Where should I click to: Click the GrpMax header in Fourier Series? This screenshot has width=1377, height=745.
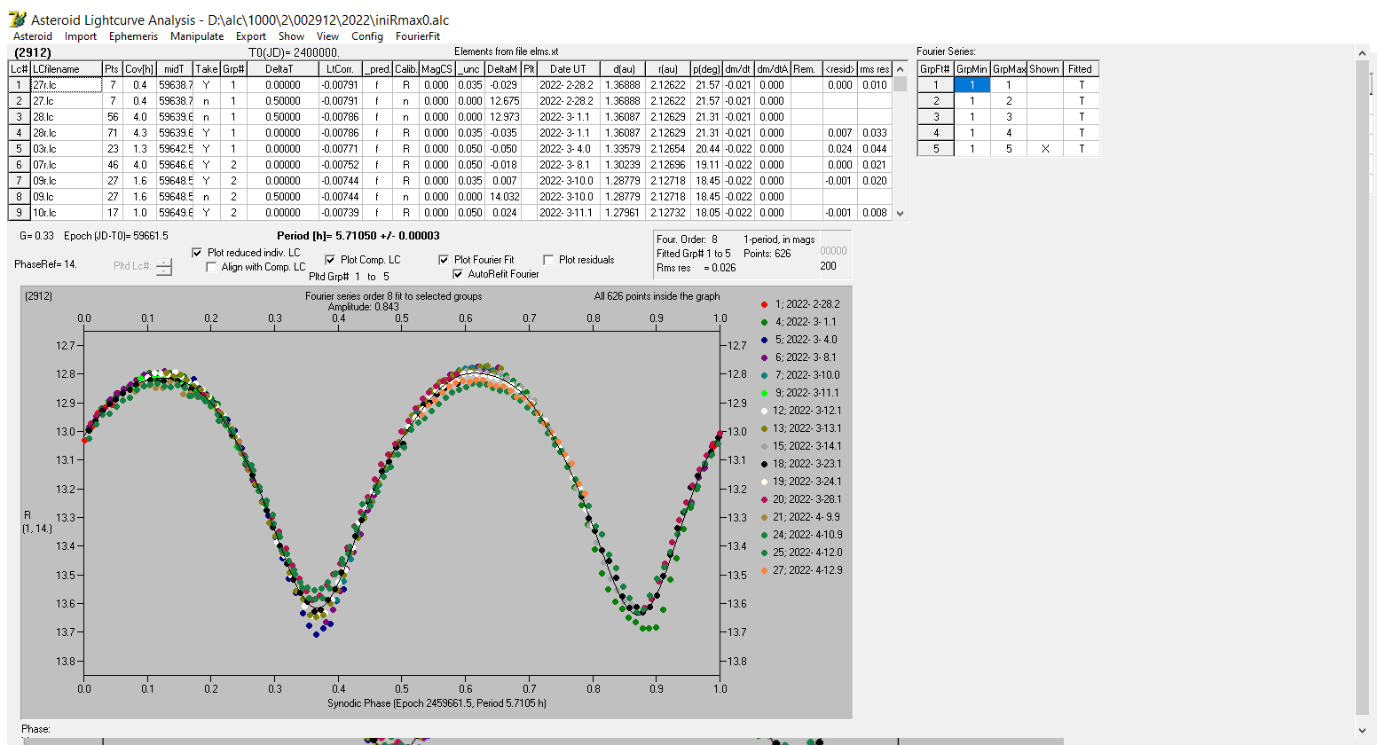(1009, 69)
